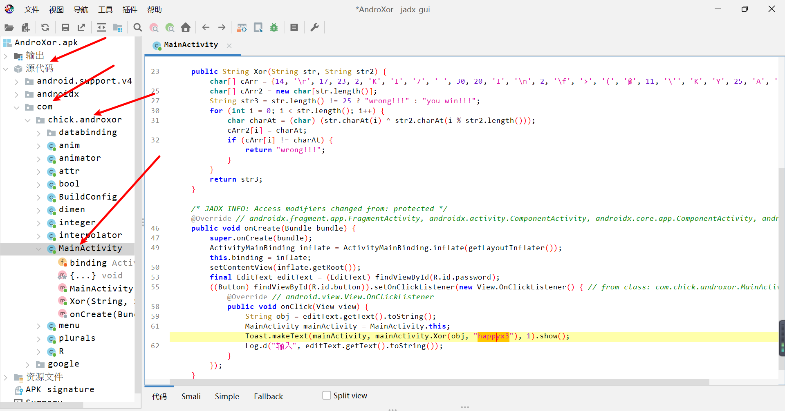Navigate back with left arrow

[206, 27]
